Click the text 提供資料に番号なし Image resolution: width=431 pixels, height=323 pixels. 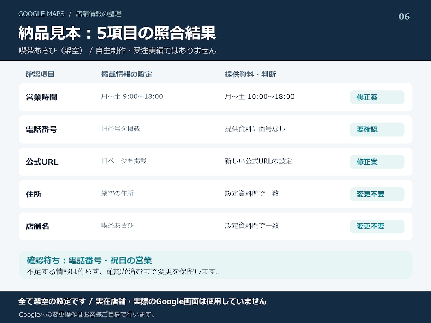pos(255,129)
